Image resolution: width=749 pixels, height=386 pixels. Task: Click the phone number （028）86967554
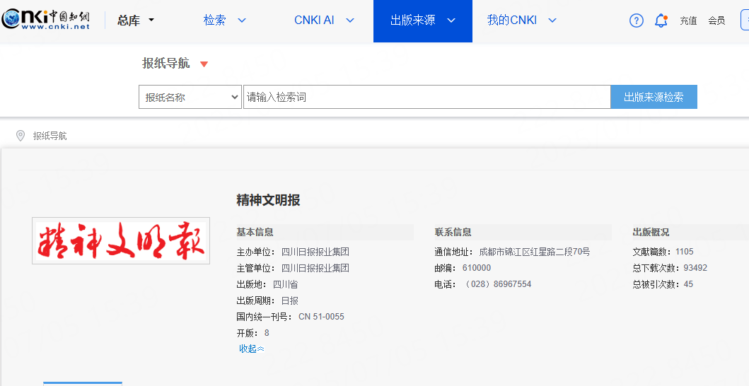click(497, 284)
